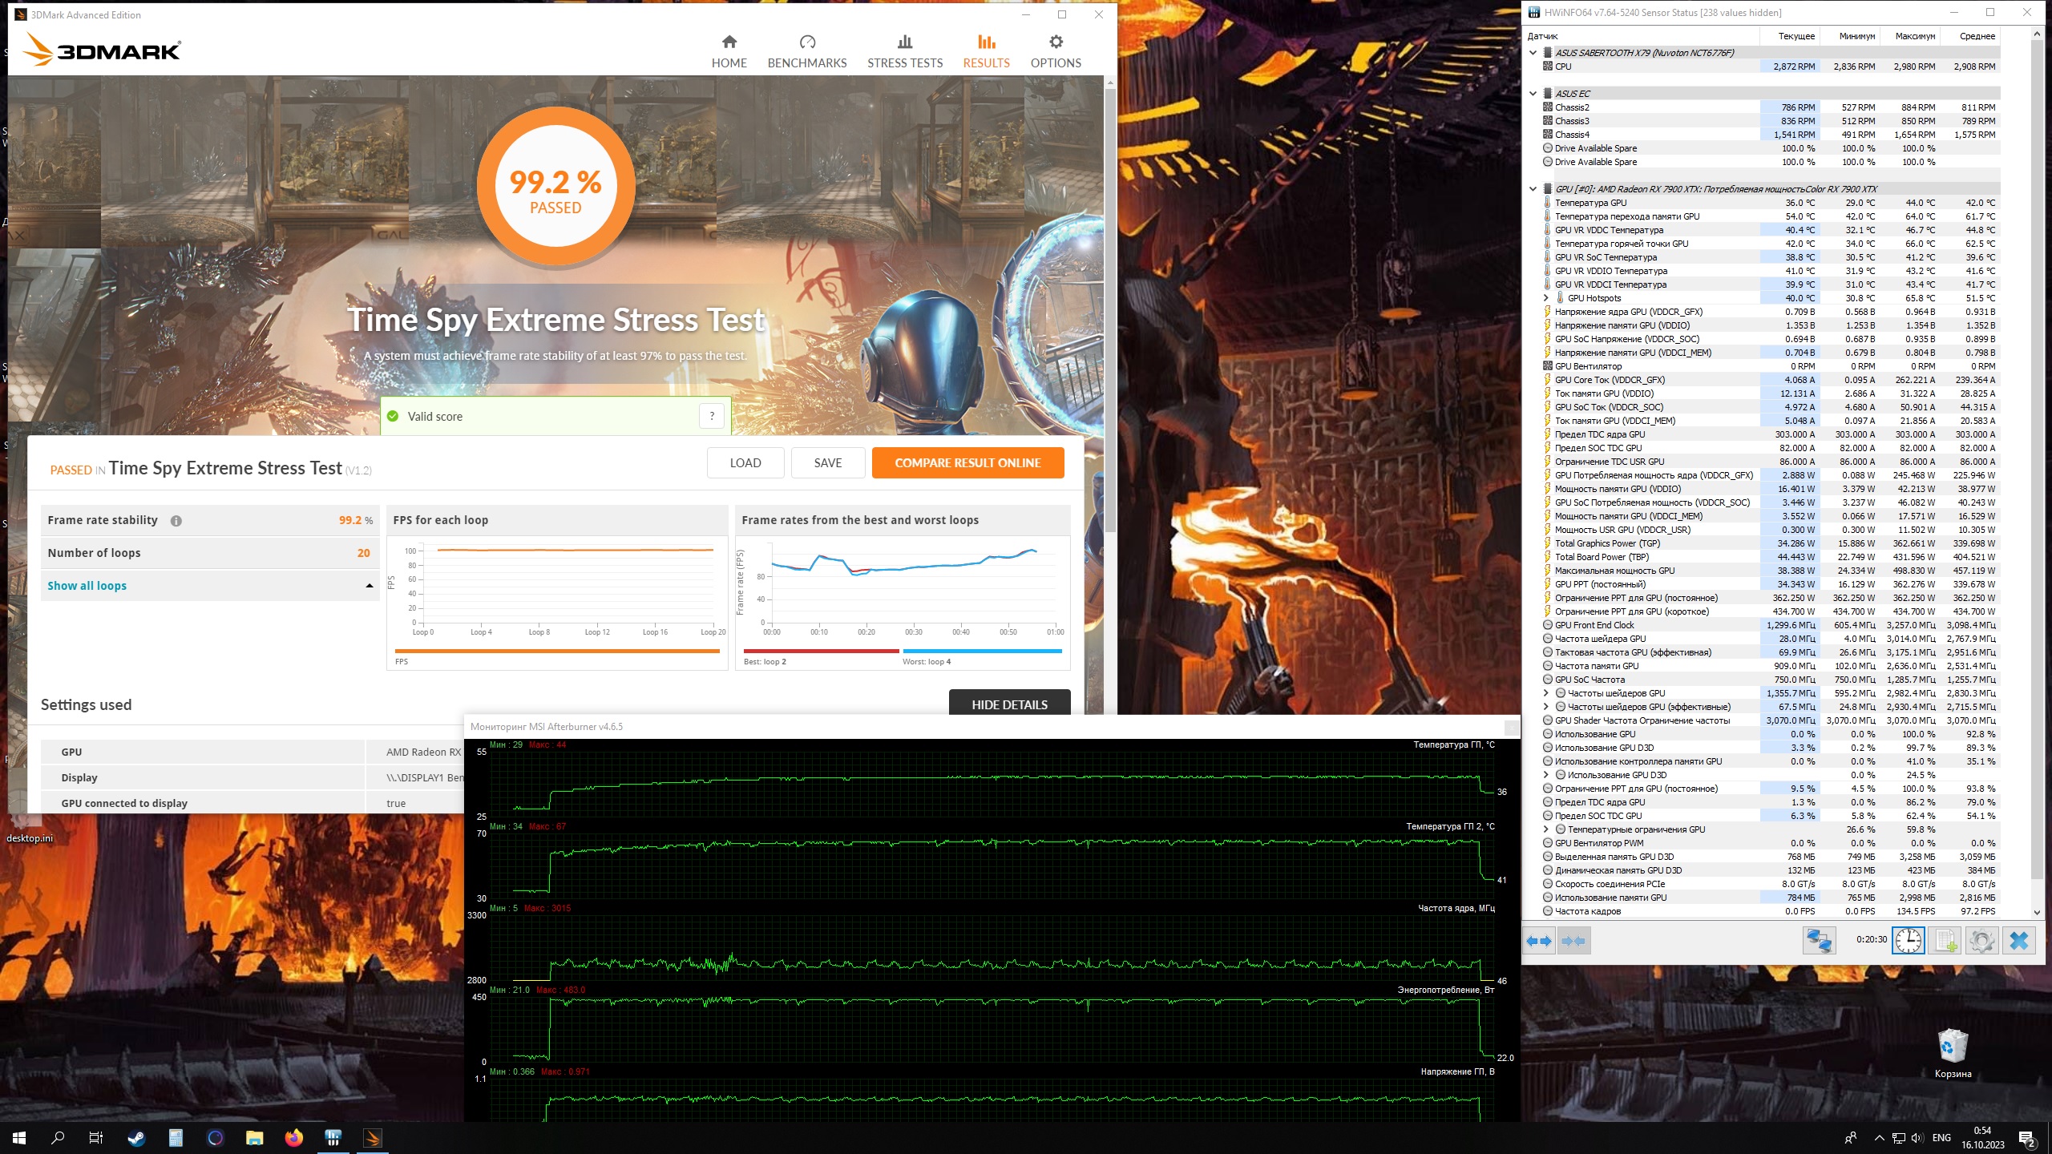This screenshot has height=1154, width=2052.
Task: Click HWiNFO collapse columns arrows icon
Action: coord(1573,941)
